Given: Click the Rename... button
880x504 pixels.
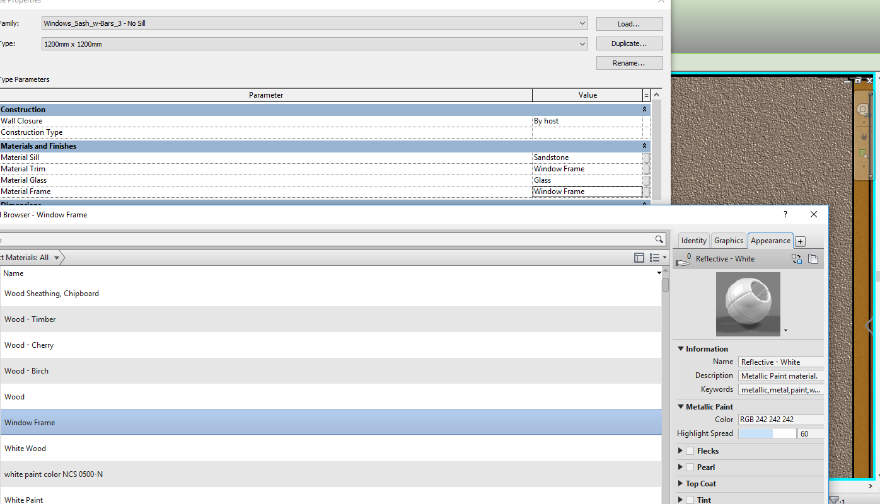Looking at the screenshot, I should (629, 63).
